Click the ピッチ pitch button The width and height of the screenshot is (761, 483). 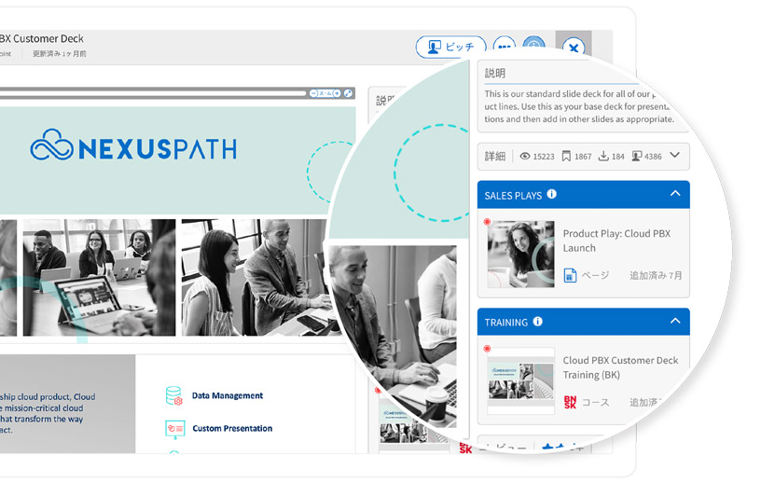click(450, 47)
